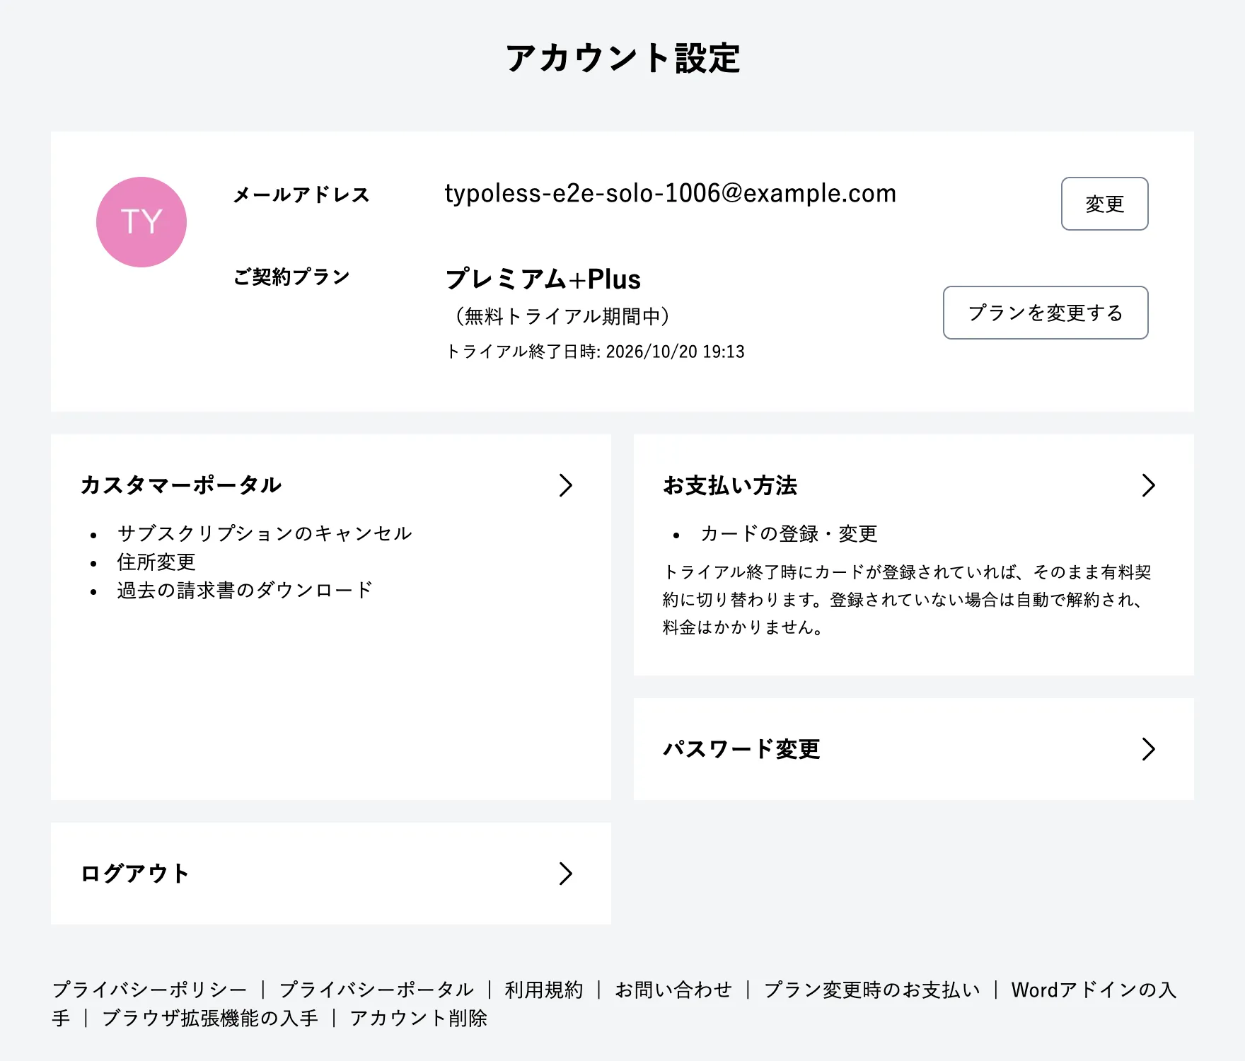Click the カードの登録・変更 list item
Image resolution: width=1245 pixels, height=1061 pixels.
pyautogui.click(x=789, y=533)
